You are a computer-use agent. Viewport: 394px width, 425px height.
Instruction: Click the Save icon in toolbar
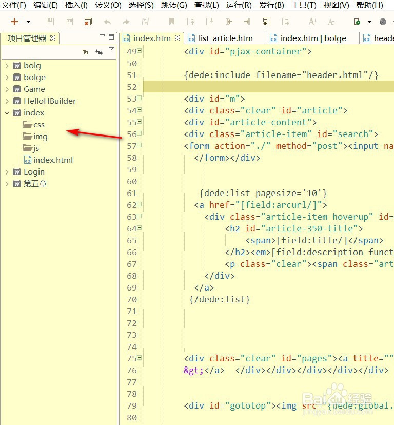tap(50, 22)
